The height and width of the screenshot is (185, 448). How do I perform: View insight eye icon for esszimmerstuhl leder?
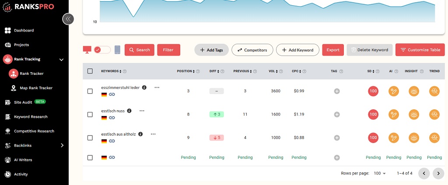pyautogui.click(x=414, y=91)
